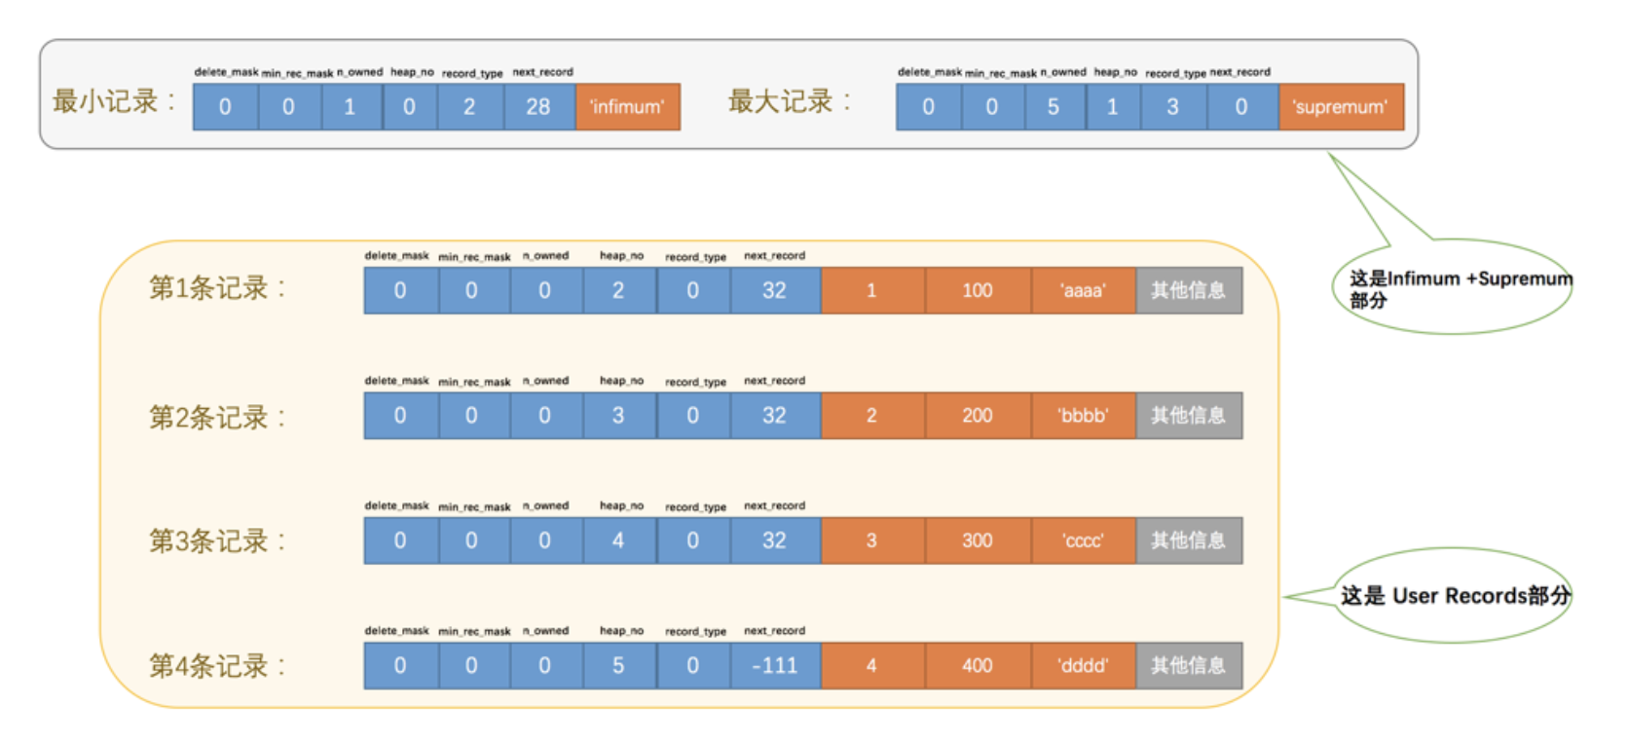Click the -111 next_record cell
The image size is (1628, 744).
(774, 666)
